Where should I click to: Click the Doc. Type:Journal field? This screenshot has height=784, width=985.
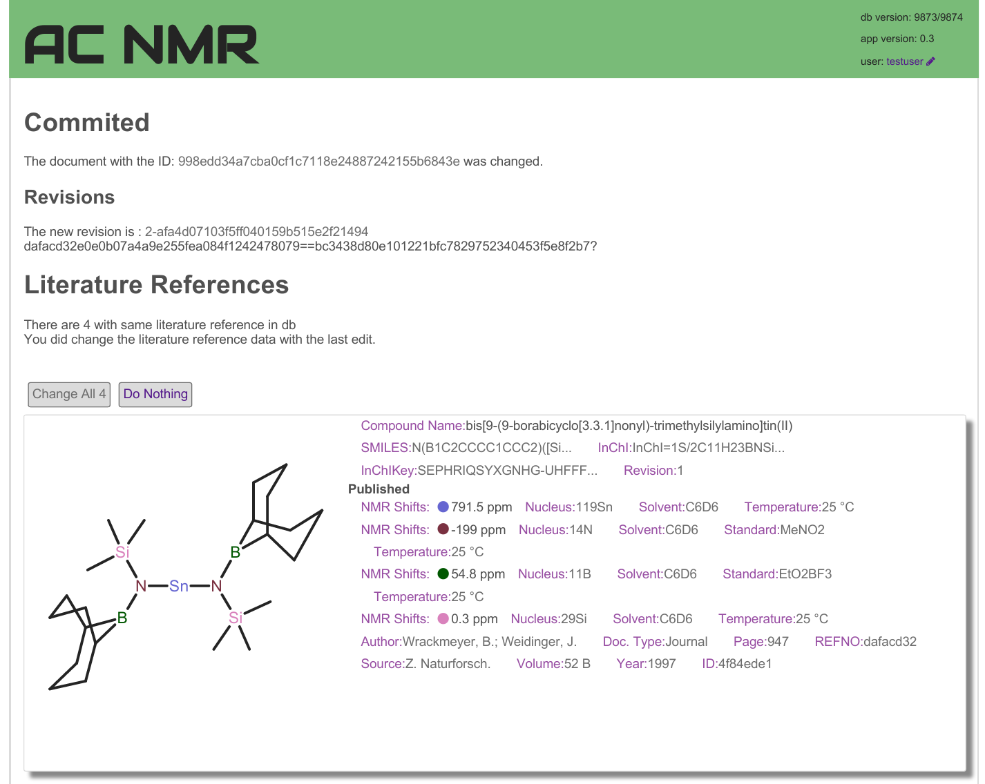655,642
